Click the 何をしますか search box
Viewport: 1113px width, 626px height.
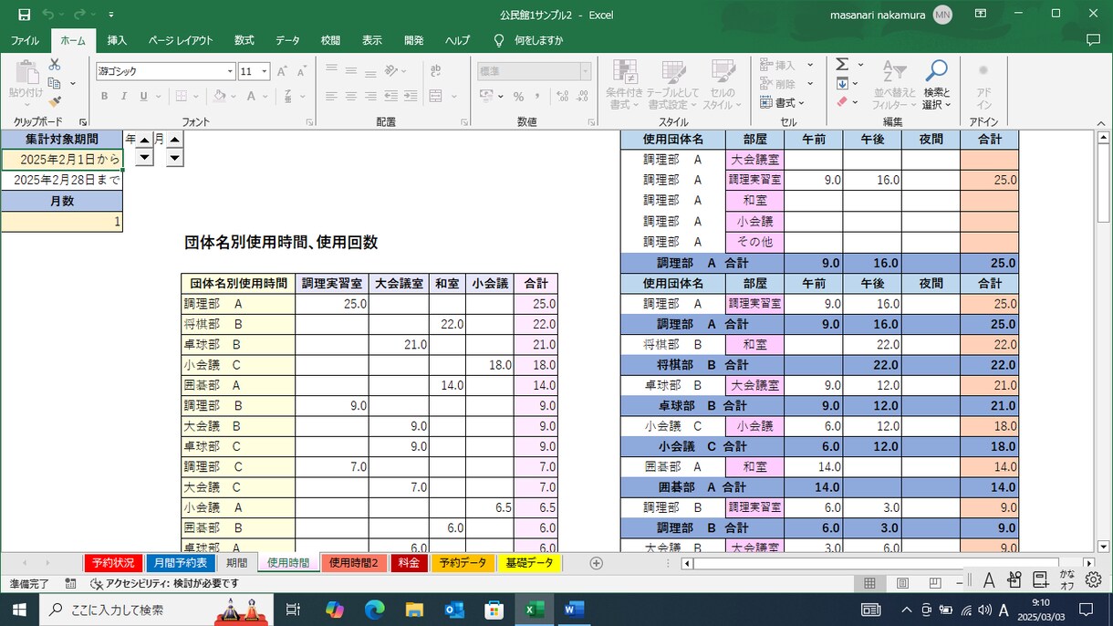(x=538, y=40)
